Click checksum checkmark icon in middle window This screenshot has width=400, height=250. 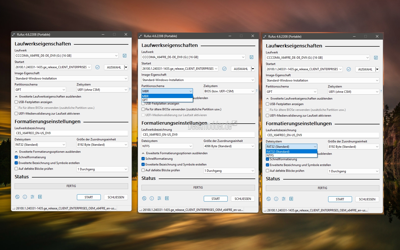pyautogui.click(x=224, y=69)
